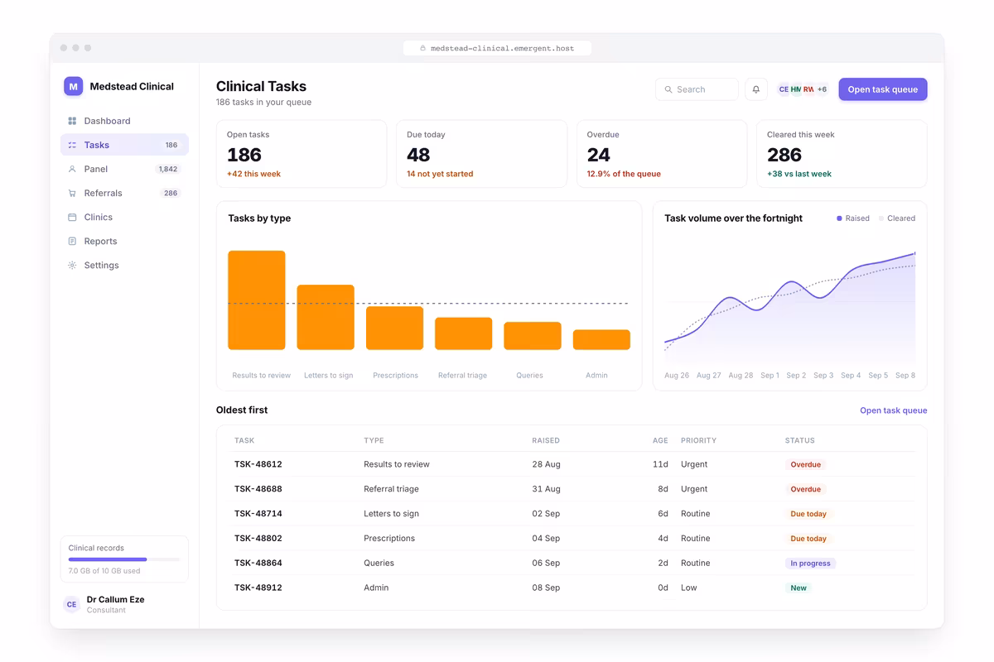Click the Tasks 186 count badge
The height and width of the screenshot is (662, 994).
(x=171, y=145)
